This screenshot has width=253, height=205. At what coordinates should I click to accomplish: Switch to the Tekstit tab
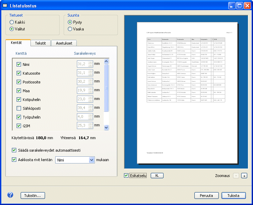coord(41,43)
